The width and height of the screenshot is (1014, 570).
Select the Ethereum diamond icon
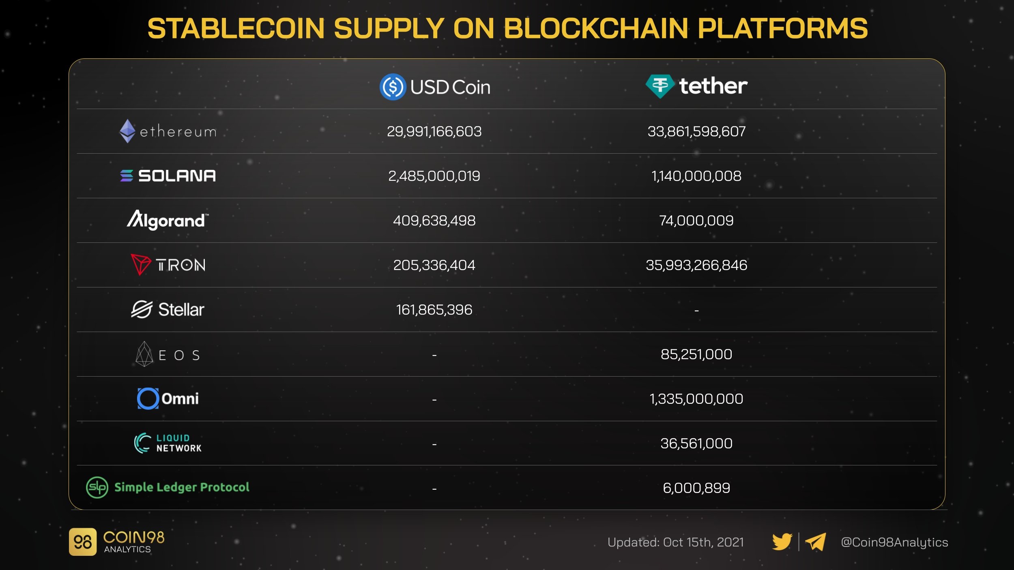(x=127, y=131)
